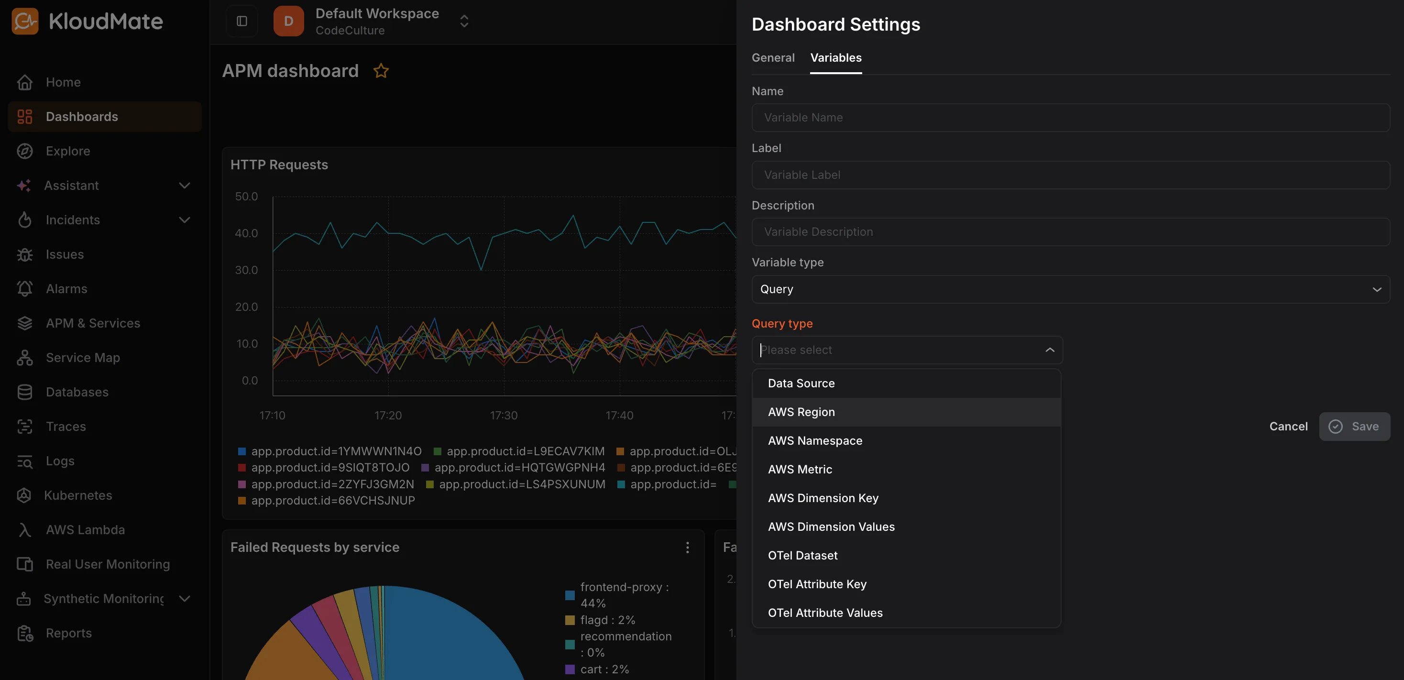The height and width of the screenshot is (680, 1404).
Task: Click the Databases cylinder icon
Action: pyautogui.click(x=25, y=392)
